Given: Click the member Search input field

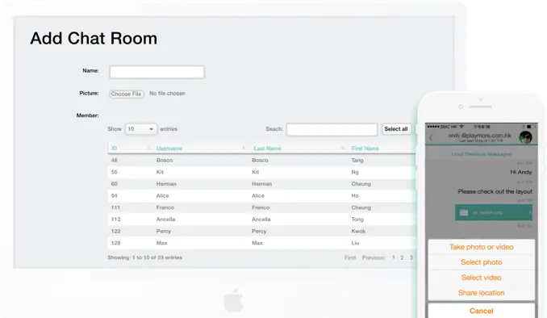Looking at the screenshot, I should click(x=332, y=129).
